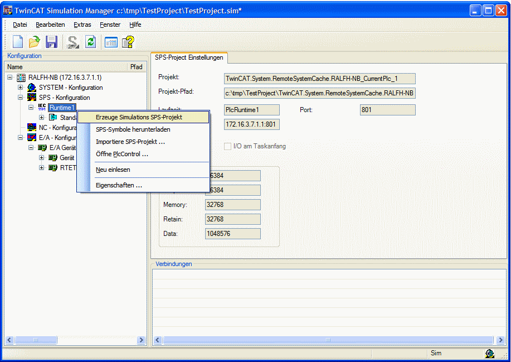Toggle the I/O am Taskanfang checkbox

coord(227,146)
